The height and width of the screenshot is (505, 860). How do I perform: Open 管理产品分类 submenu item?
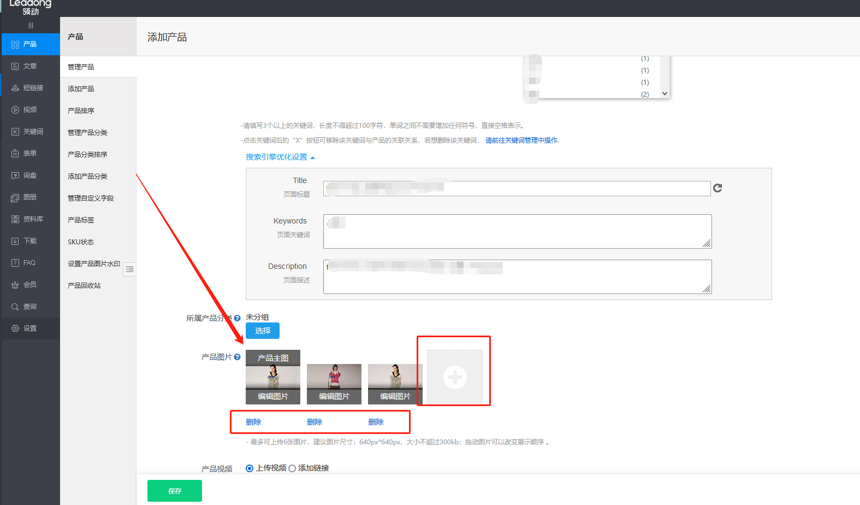click(x=87, y=132)
